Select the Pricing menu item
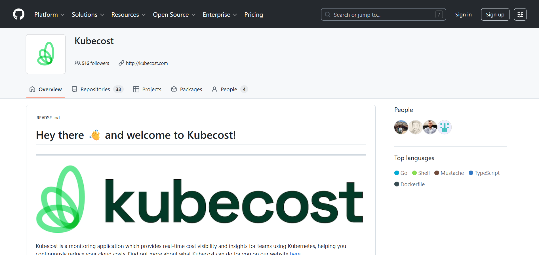 (253, 14)
